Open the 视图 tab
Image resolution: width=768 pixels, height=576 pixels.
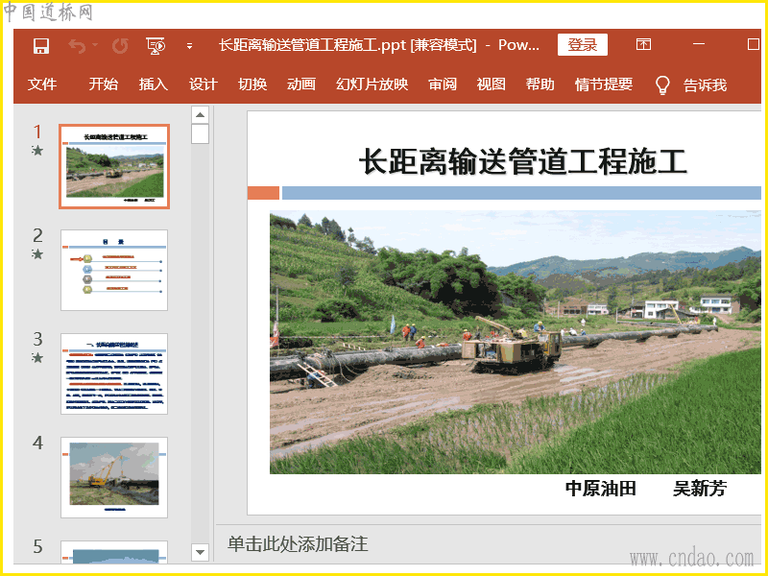click(x=492, y=84)
